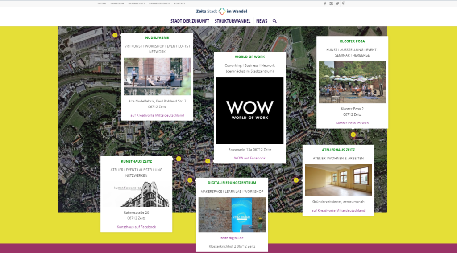Open the Stadt der Zukunft menu
Viewport: 457px width, 253px height.
pyautogui.click(x=190, y=21)
